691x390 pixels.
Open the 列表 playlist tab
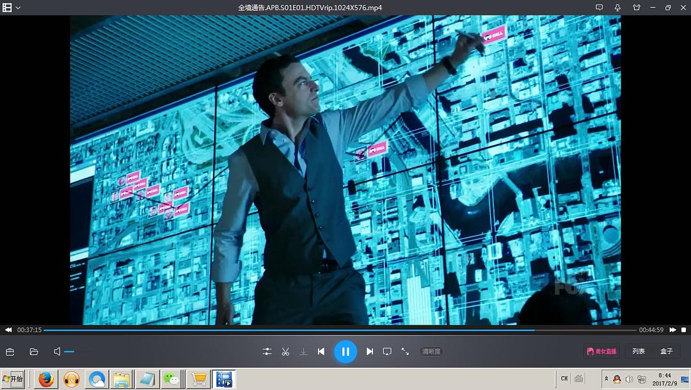[x=639, y=352]
